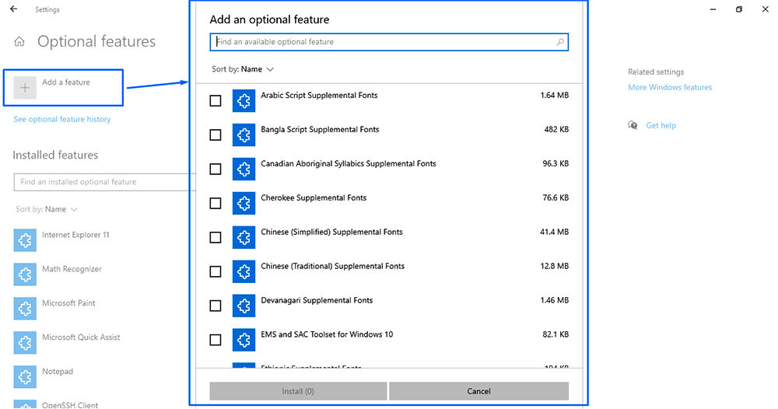Check Chinese (Simplified) Supplemental Fonts checkbox
Image resolution: width=778 pixels, height=409 pixels.
[216, 237]
